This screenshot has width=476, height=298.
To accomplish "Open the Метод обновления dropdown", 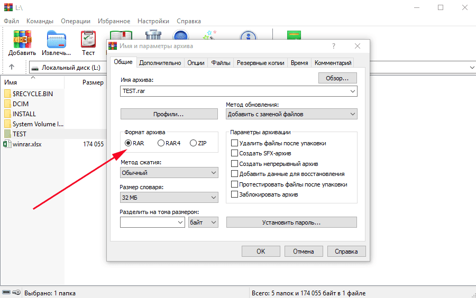I will (x=291, y=114).
